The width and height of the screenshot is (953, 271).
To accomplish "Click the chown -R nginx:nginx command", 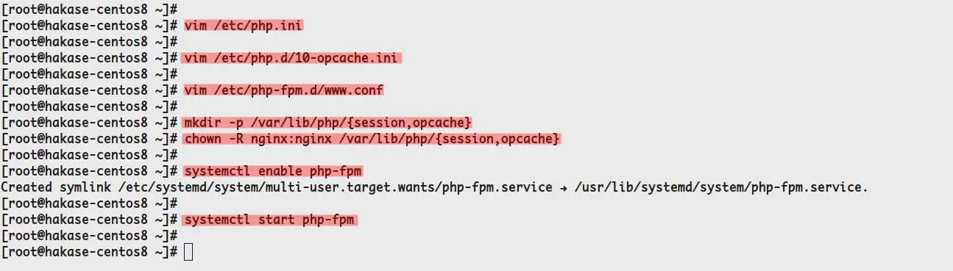I will 372,139.
